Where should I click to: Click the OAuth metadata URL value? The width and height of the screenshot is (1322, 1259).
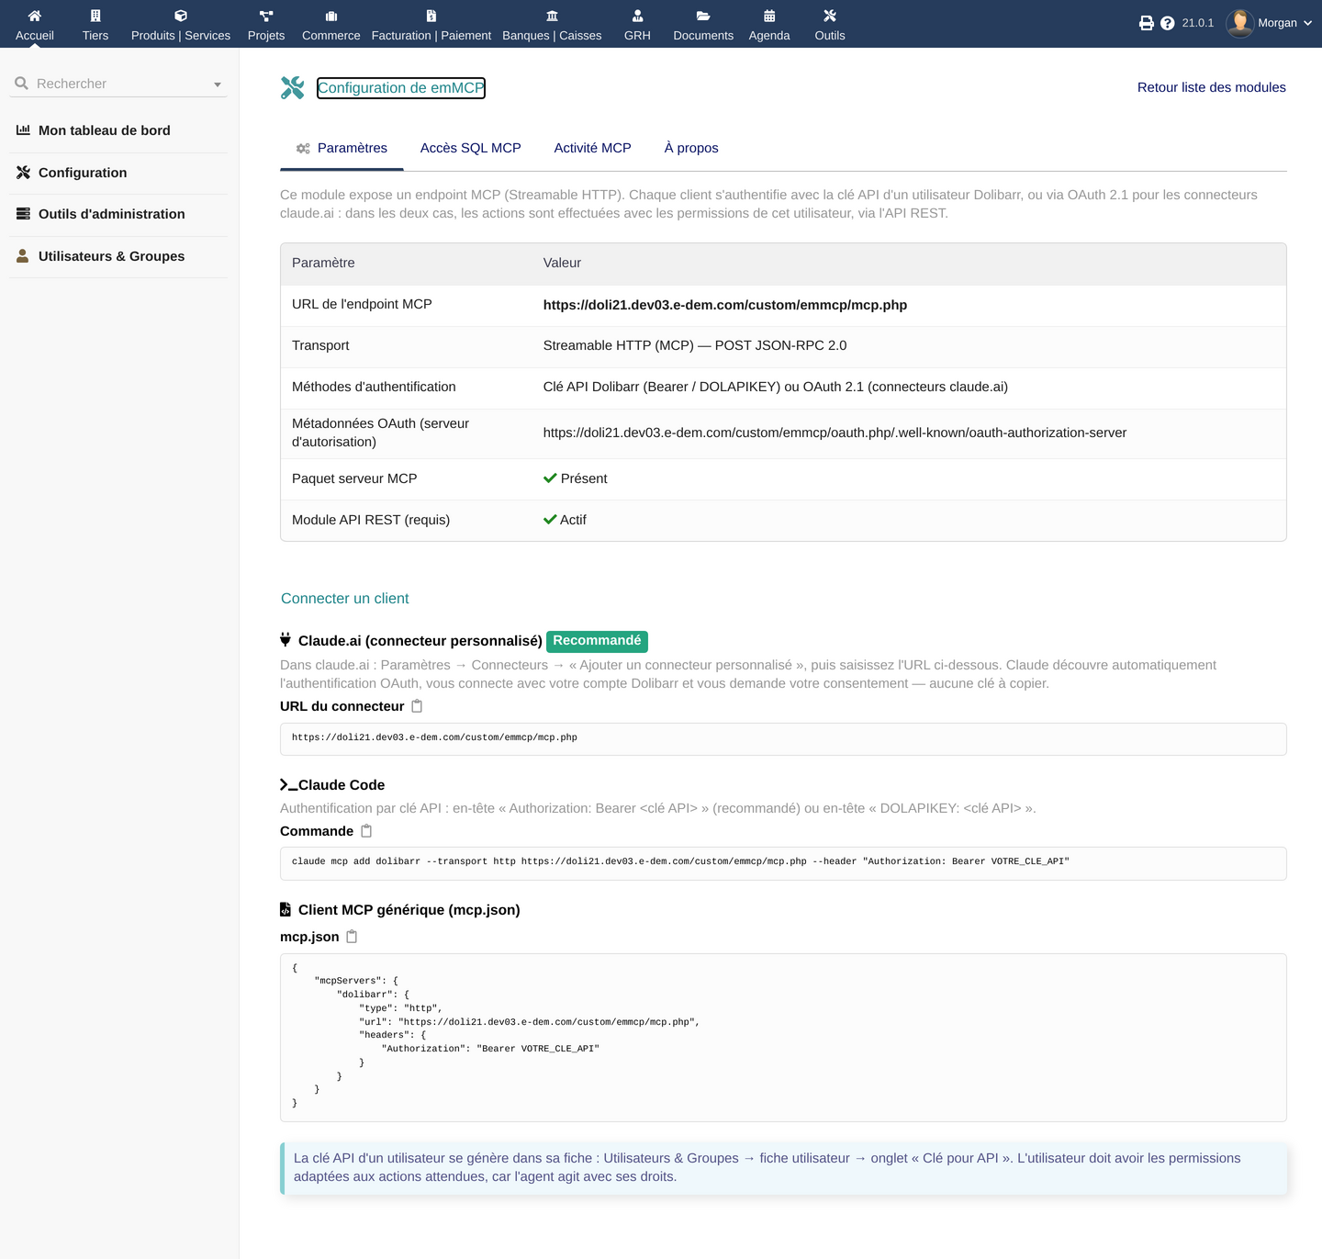(x=835, y=433)
